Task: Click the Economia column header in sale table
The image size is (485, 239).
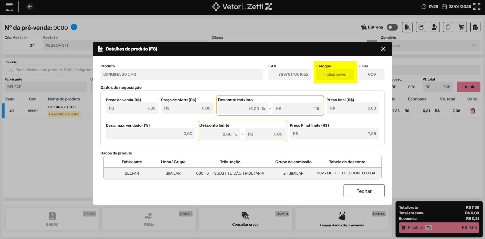Action: [x=417, y=99]
